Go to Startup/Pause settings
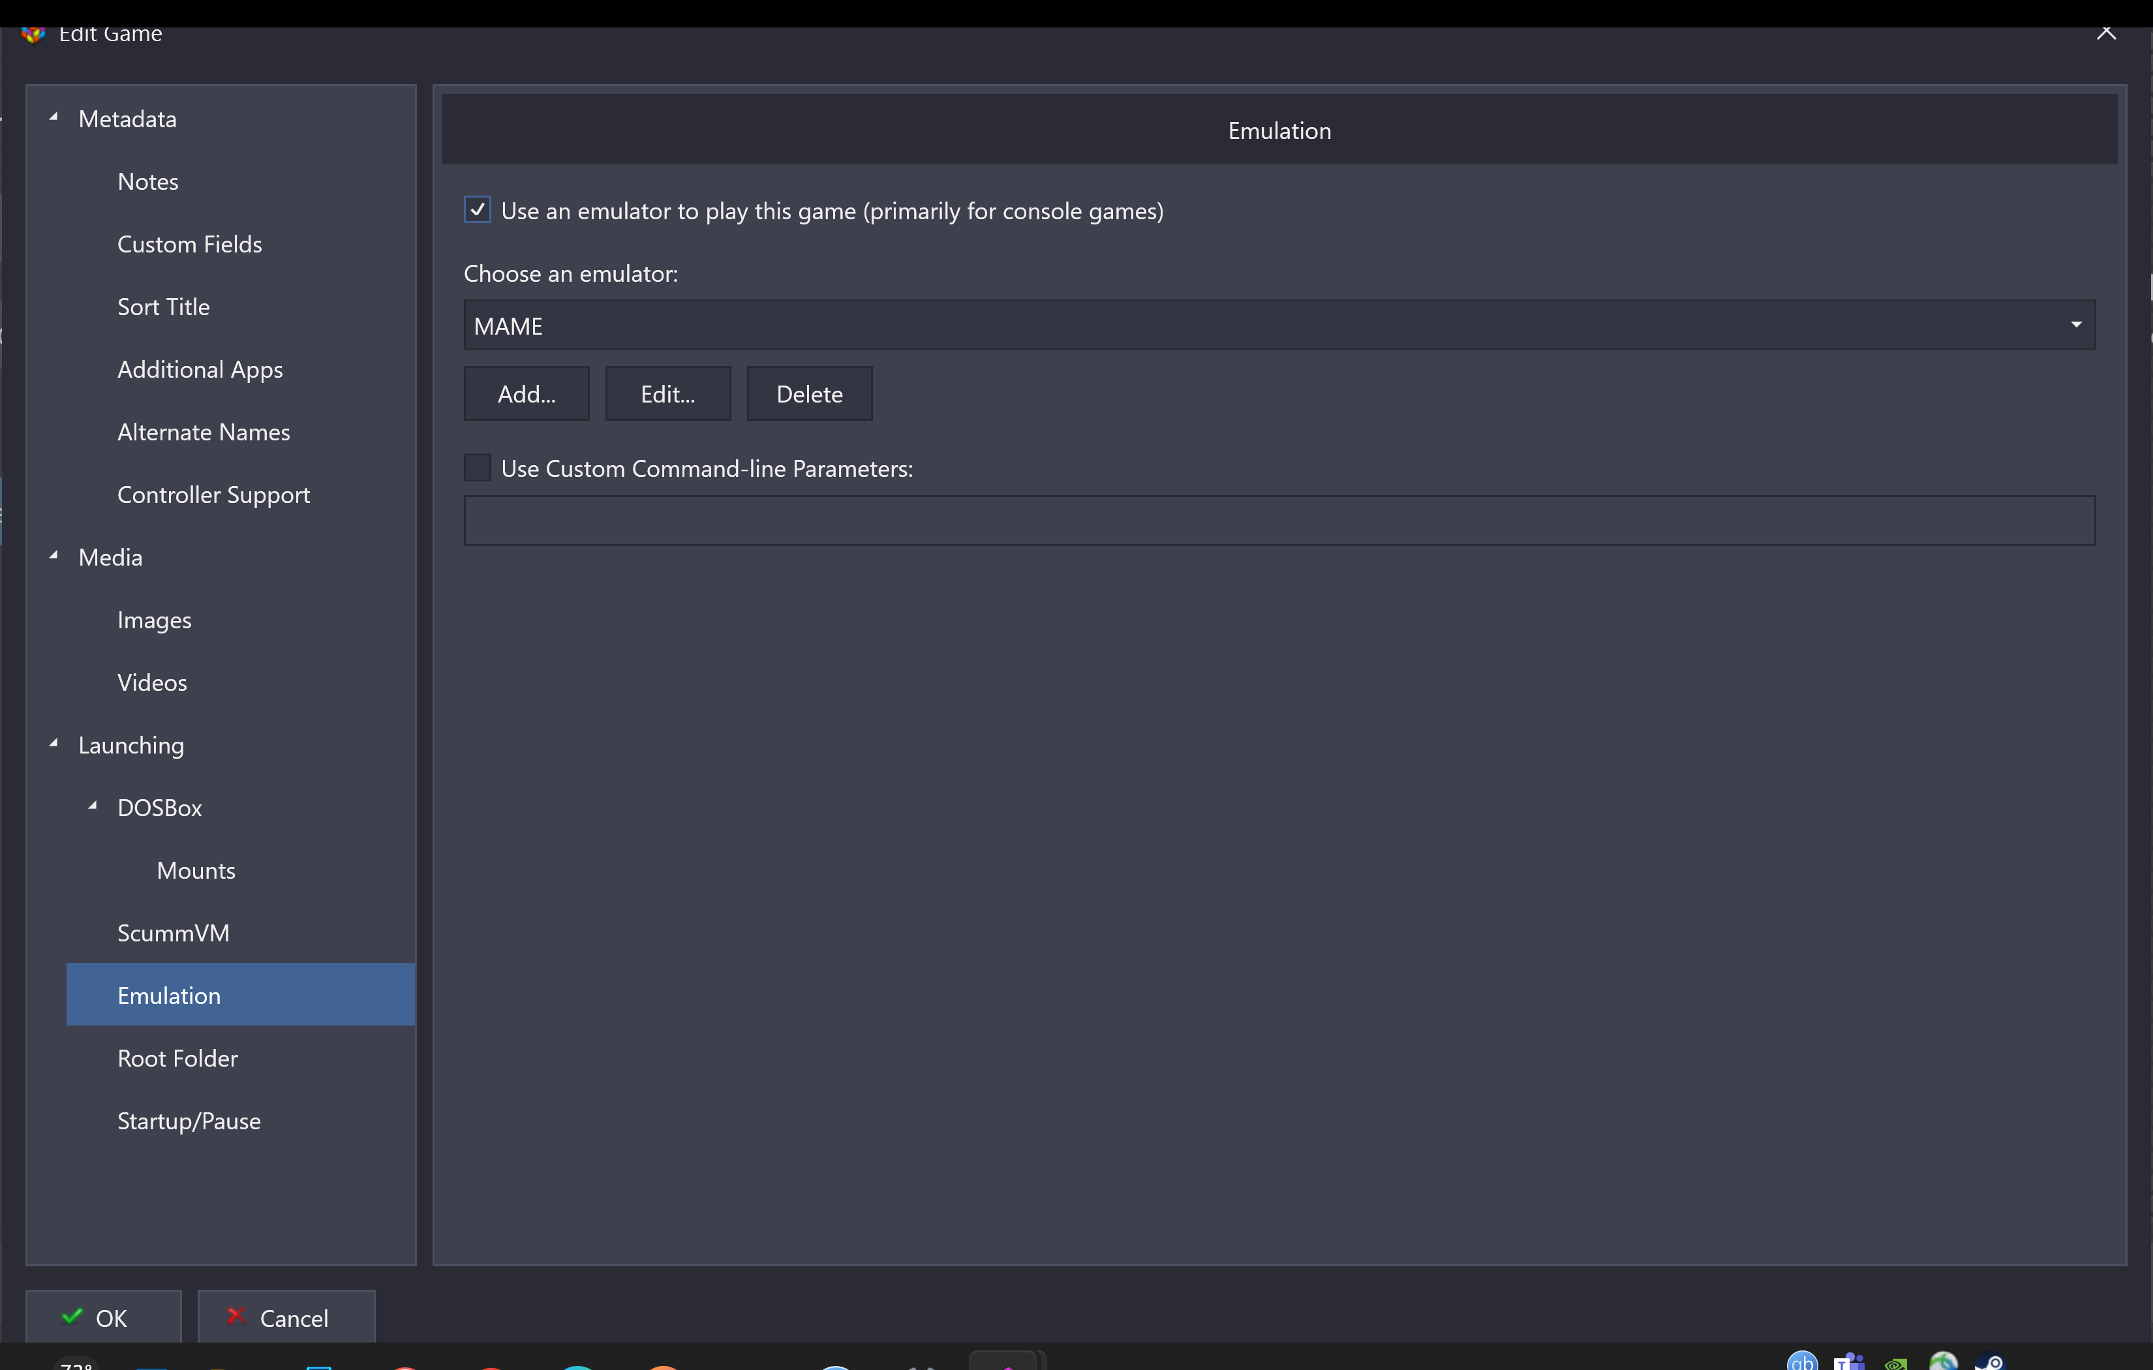The image size is (2153, 1370). [190, 1121]
